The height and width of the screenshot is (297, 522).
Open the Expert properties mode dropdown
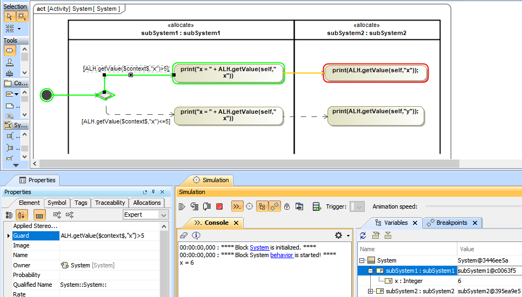(164, 215)
